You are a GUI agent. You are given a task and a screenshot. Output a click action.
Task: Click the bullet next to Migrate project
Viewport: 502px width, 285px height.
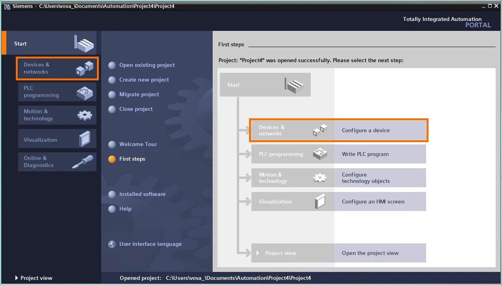point(112,95)
